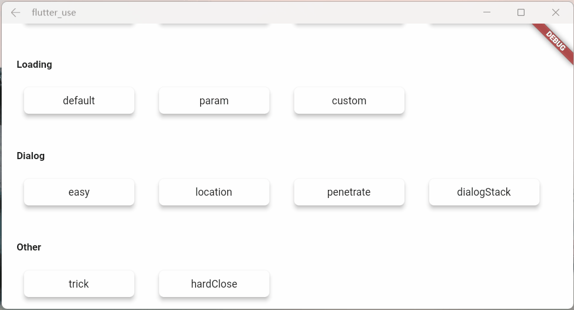
Task: Click the Other section heading
Action: point(29,247)
